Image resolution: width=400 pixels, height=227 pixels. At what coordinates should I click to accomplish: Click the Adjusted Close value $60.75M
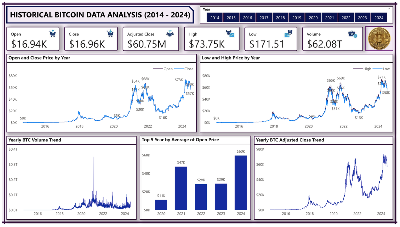click(147, 44)
